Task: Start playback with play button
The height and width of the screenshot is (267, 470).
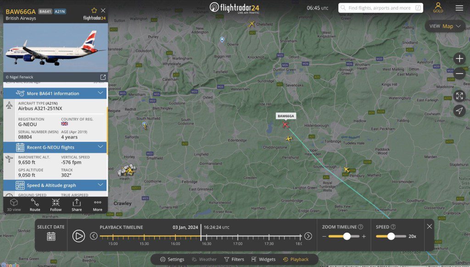Action: coord(78,236)
